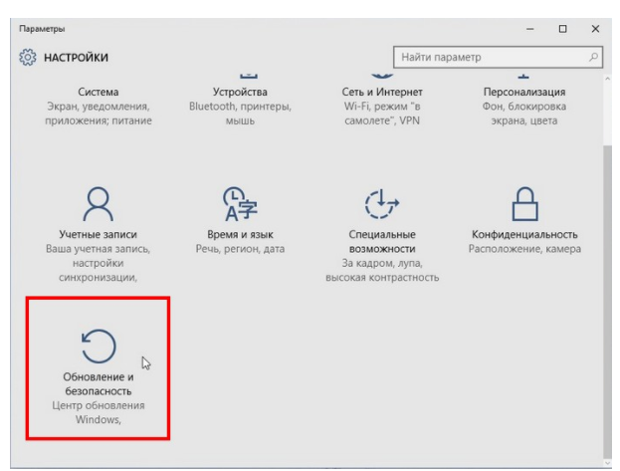Open the Accounts person icon
This screenshot has height=471, width=620.
tap(99, 204)
